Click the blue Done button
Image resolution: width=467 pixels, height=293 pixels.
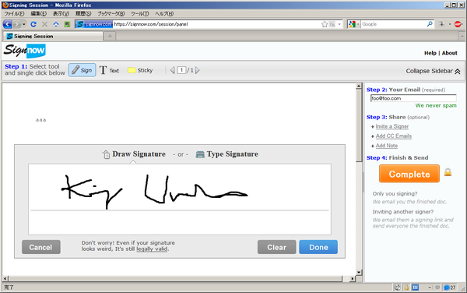pos(318,247)
